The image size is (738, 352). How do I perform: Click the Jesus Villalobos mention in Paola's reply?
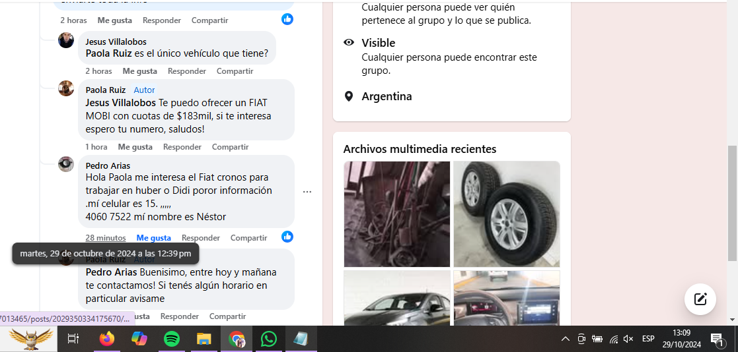pyautogui.click(x=121, y=103)
